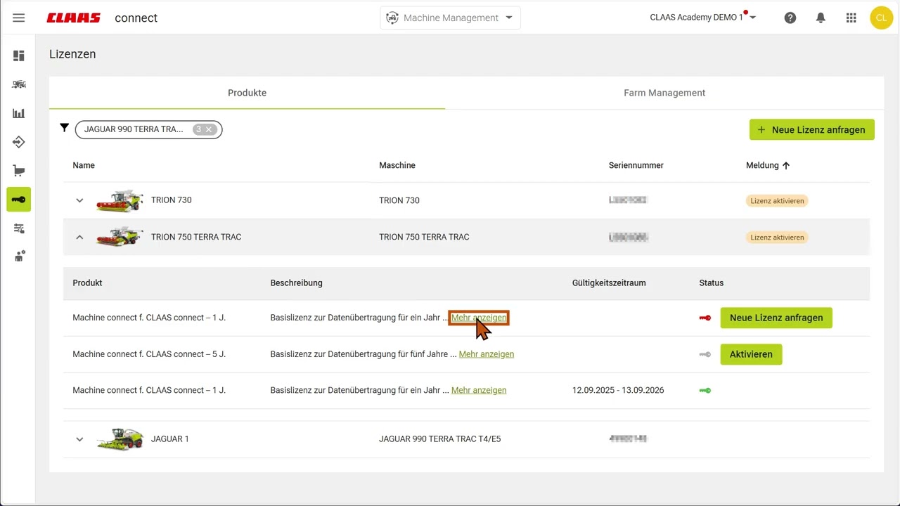
Task: Select the license key sidebar icon
Action: click(x=19, y=200)
